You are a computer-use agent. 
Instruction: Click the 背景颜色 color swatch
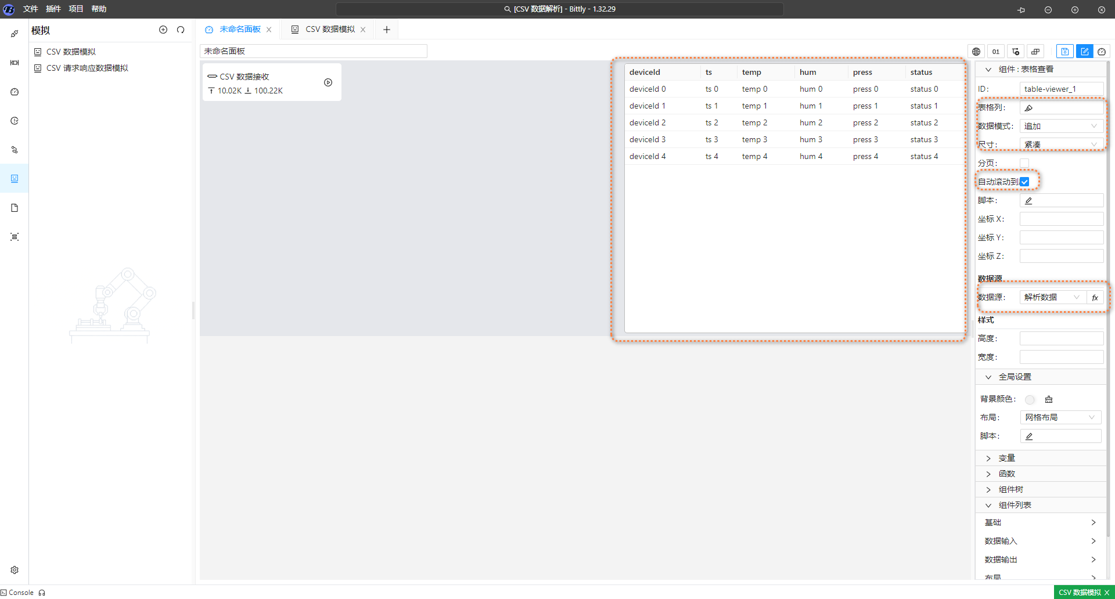point(1030,399)
